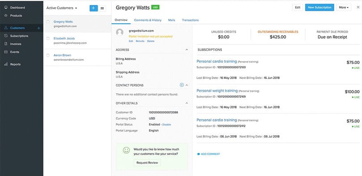Click the Invoices sidebar icon
Image resolution: width=362 pixels, height=176 pixels.
[x=6, y=44]
